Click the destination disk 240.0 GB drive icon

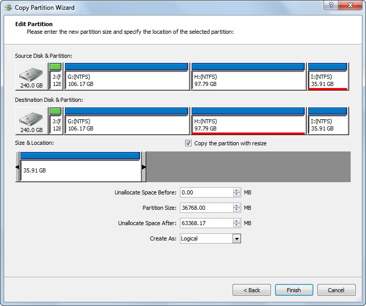click(31, 121)
